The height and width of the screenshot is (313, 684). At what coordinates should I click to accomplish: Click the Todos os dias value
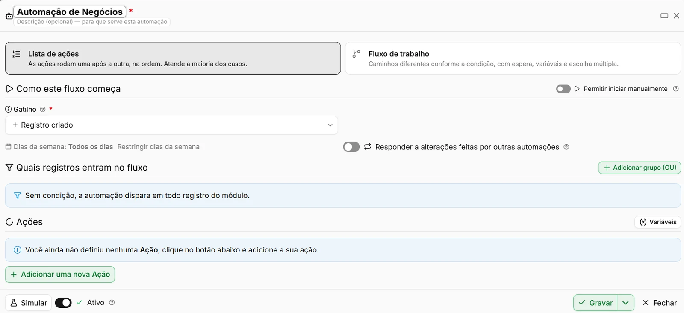(91, 147)
